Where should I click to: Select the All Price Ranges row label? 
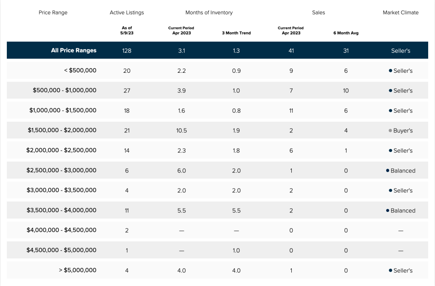(74, 50)
